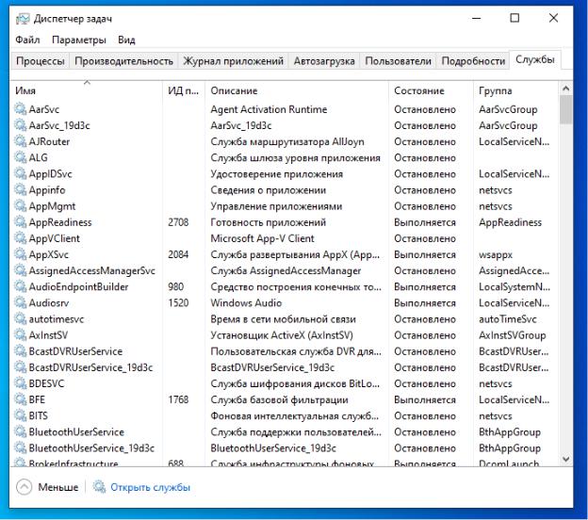Click the Task Manager title bar icon

[23, 19]
